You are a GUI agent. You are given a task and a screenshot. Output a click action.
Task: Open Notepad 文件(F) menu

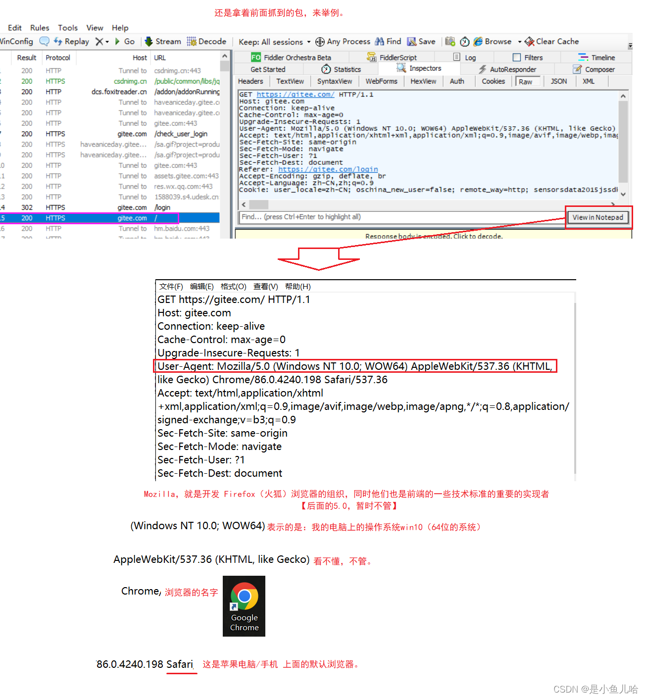[171, 287]
